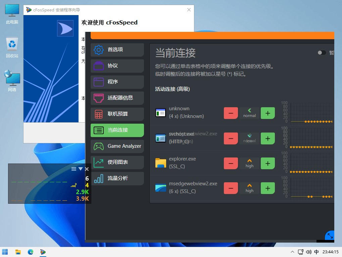
Task: Open the 适配器信息 adapter info section
Action: click(117, 98)
